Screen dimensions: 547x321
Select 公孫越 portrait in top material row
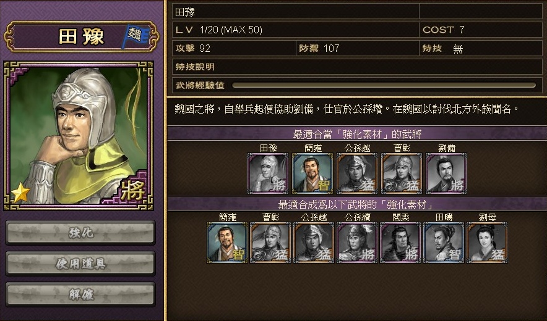357,173
